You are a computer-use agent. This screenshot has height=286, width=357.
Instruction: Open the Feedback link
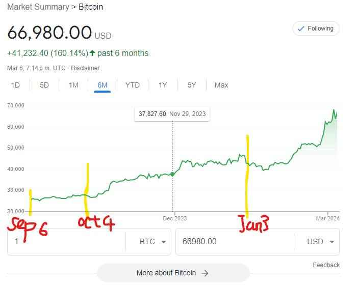click(x=326, y=265)
